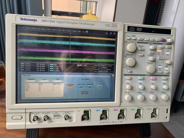Open the Test dropdown
Screen dimensions: 184x138
pyautogui.click(x=58, y=81)
